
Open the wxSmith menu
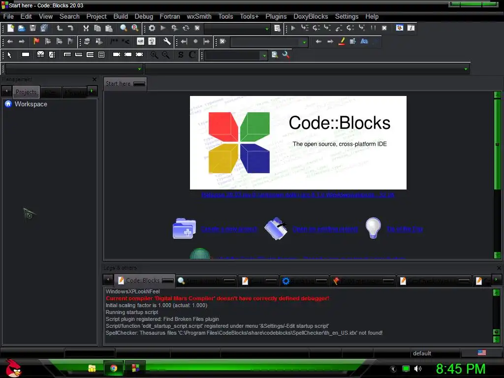tap(199, 16)
